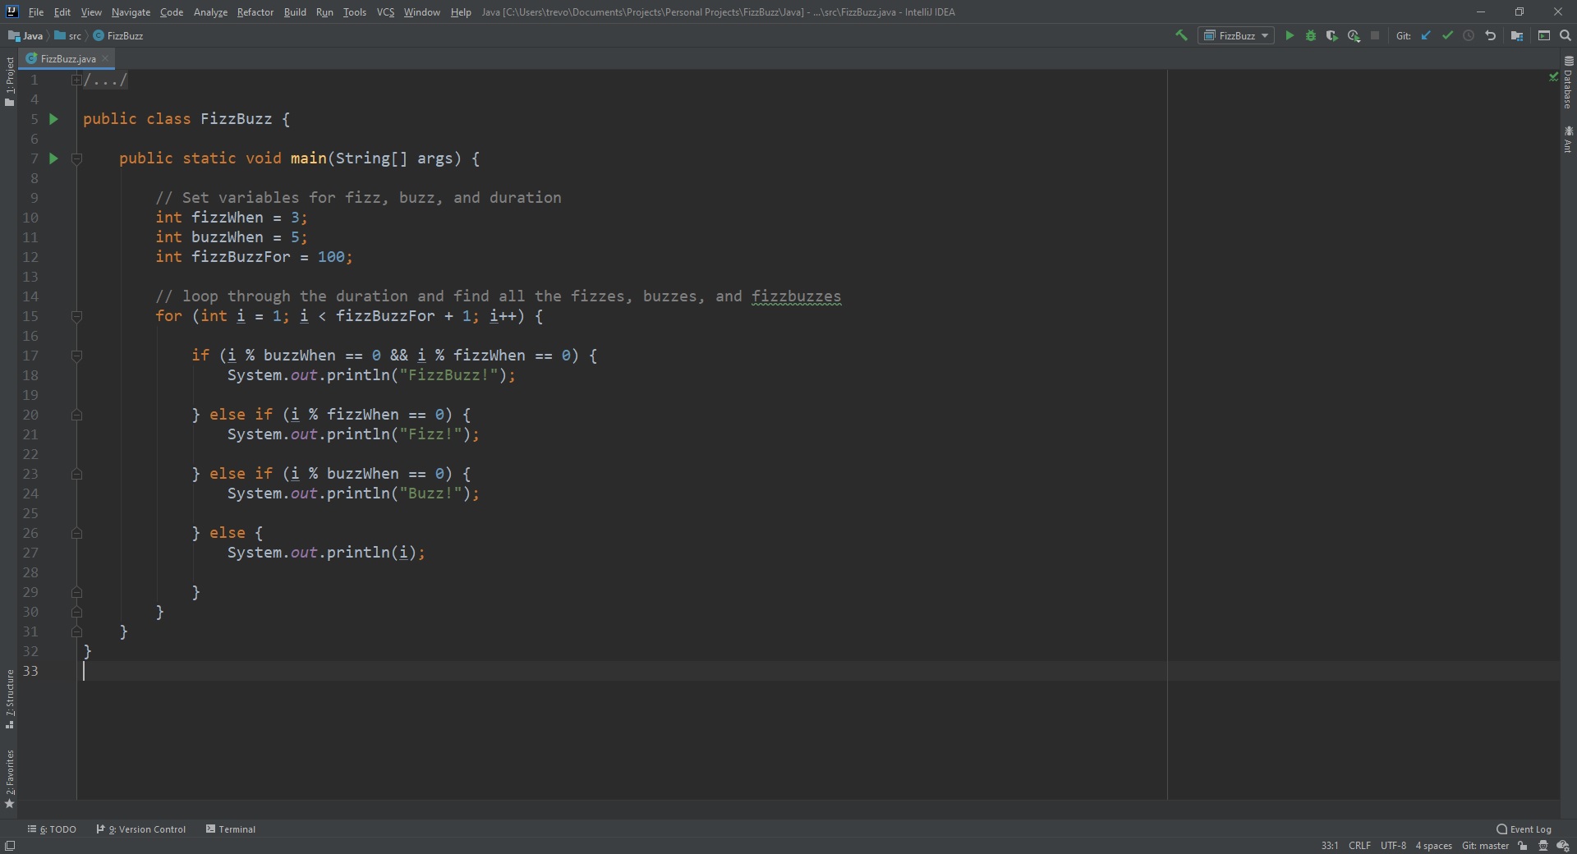Run with Coverage via the shield icon
The width and height of the screenshot is (1577, 854).
click(1332, 35)
